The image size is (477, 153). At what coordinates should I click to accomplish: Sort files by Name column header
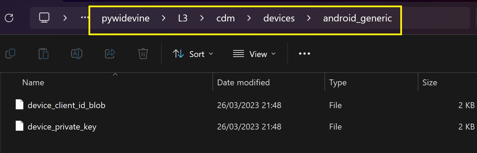(x=33, y=83)
